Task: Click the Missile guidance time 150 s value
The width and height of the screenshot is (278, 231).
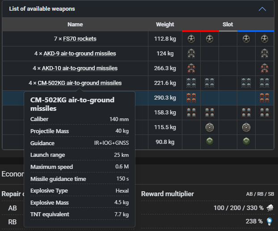Action: click(x=122, y=179)
